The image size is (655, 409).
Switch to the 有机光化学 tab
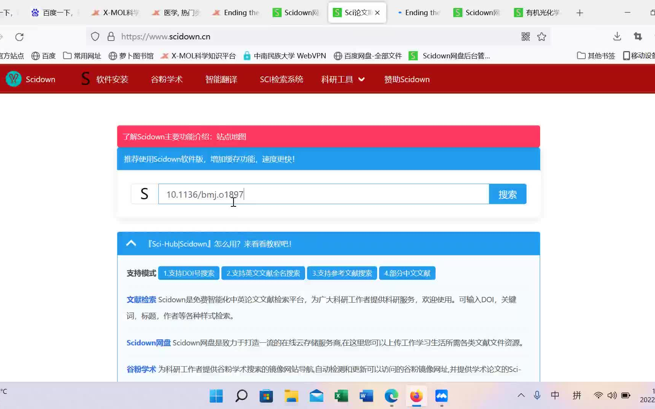point(537,13)
